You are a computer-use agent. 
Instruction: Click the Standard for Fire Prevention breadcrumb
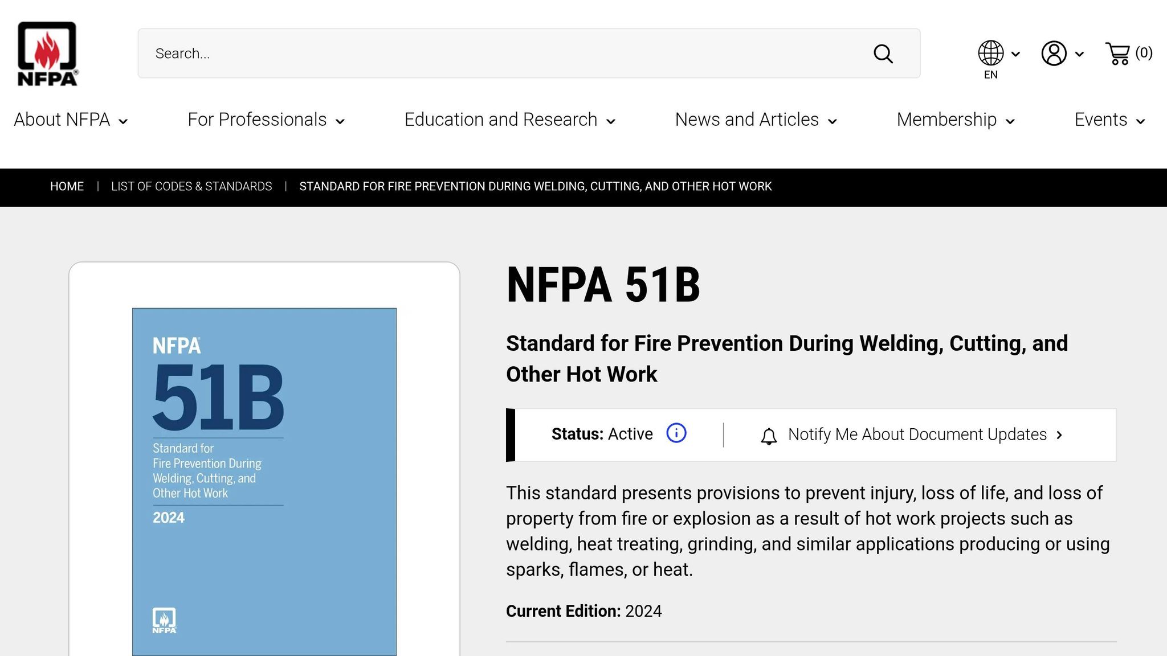tap(536, 187)
